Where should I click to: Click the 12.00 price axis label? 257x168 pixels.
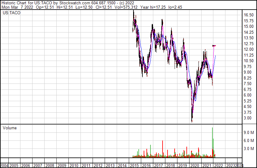click(x=249, y=50)
